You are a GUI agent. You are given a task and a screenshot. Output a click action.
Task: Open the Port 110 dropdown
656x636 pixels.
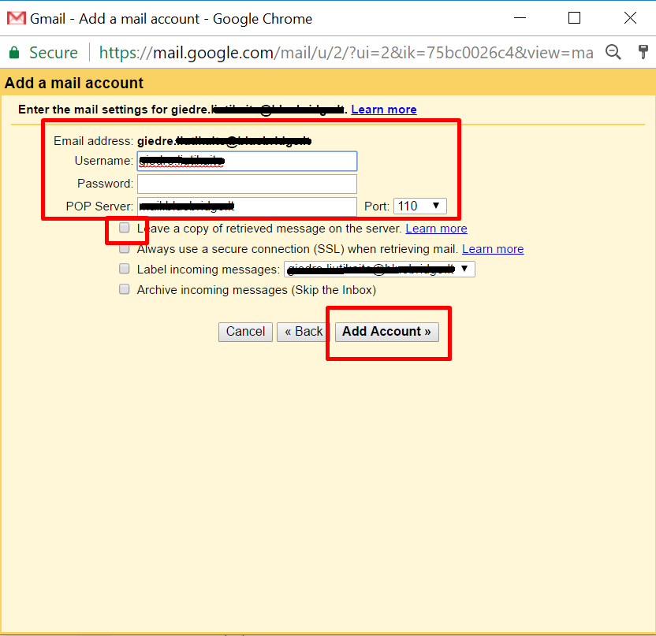(x=419, y=206)
